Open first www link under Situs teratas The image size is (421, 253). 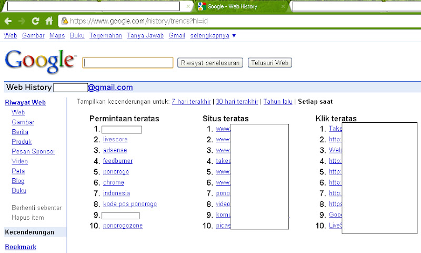[x=223, y=129]
